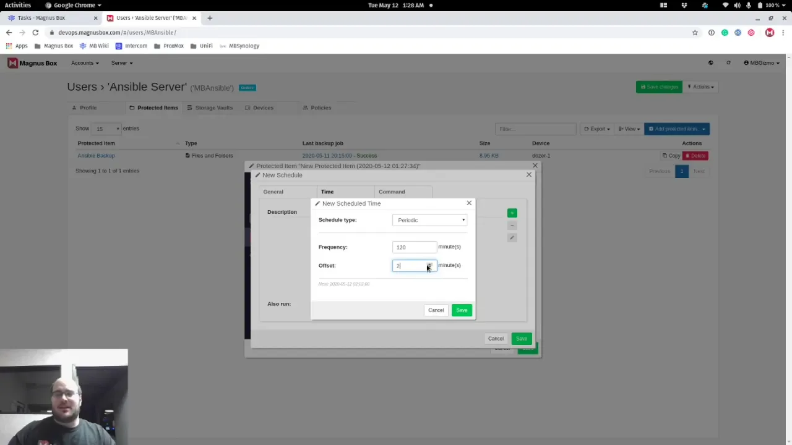This screenshot has height=445, width=792.
Task: Bookmark this page with star icon
Action: pyautogui.click(x=695, y=32)
